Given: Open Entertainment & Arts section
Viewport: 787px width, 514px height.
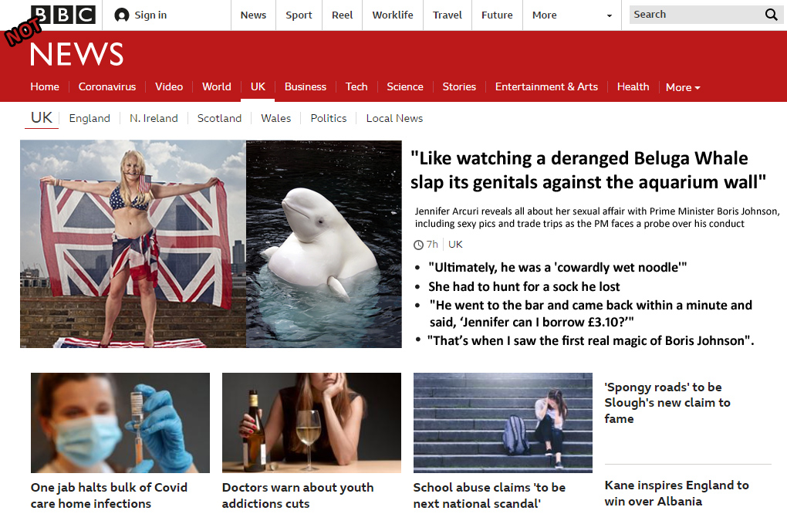Looking at the screenshot, I should pos(546,87).
